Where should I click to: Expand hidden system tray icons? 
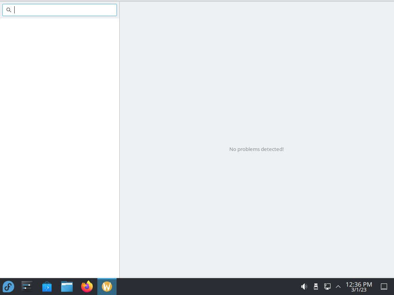point(338,287)
